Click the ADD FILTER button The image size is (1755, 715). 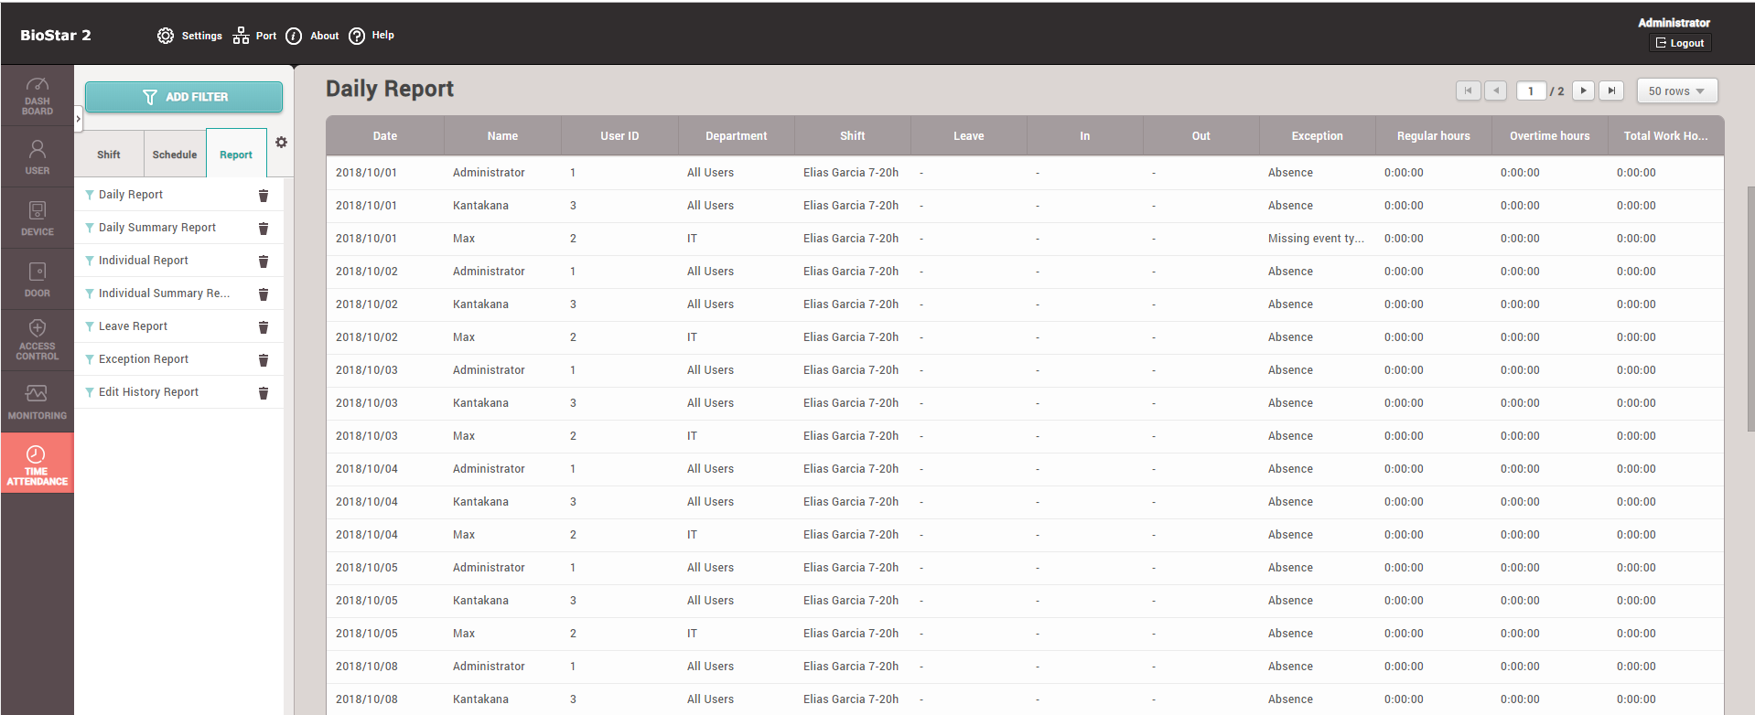(184, 97)
